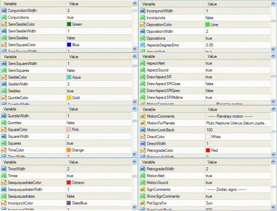The width and height of the screenshot is (277, 211).
Task: Pick the Blue swatch for SemiSquareColor
Action: [69, 45]
